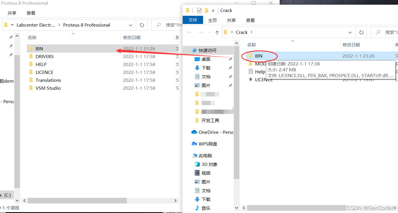Switch to the 共享 tab in the Proteus window
398x213 pixels.
[x=12, y=13]
